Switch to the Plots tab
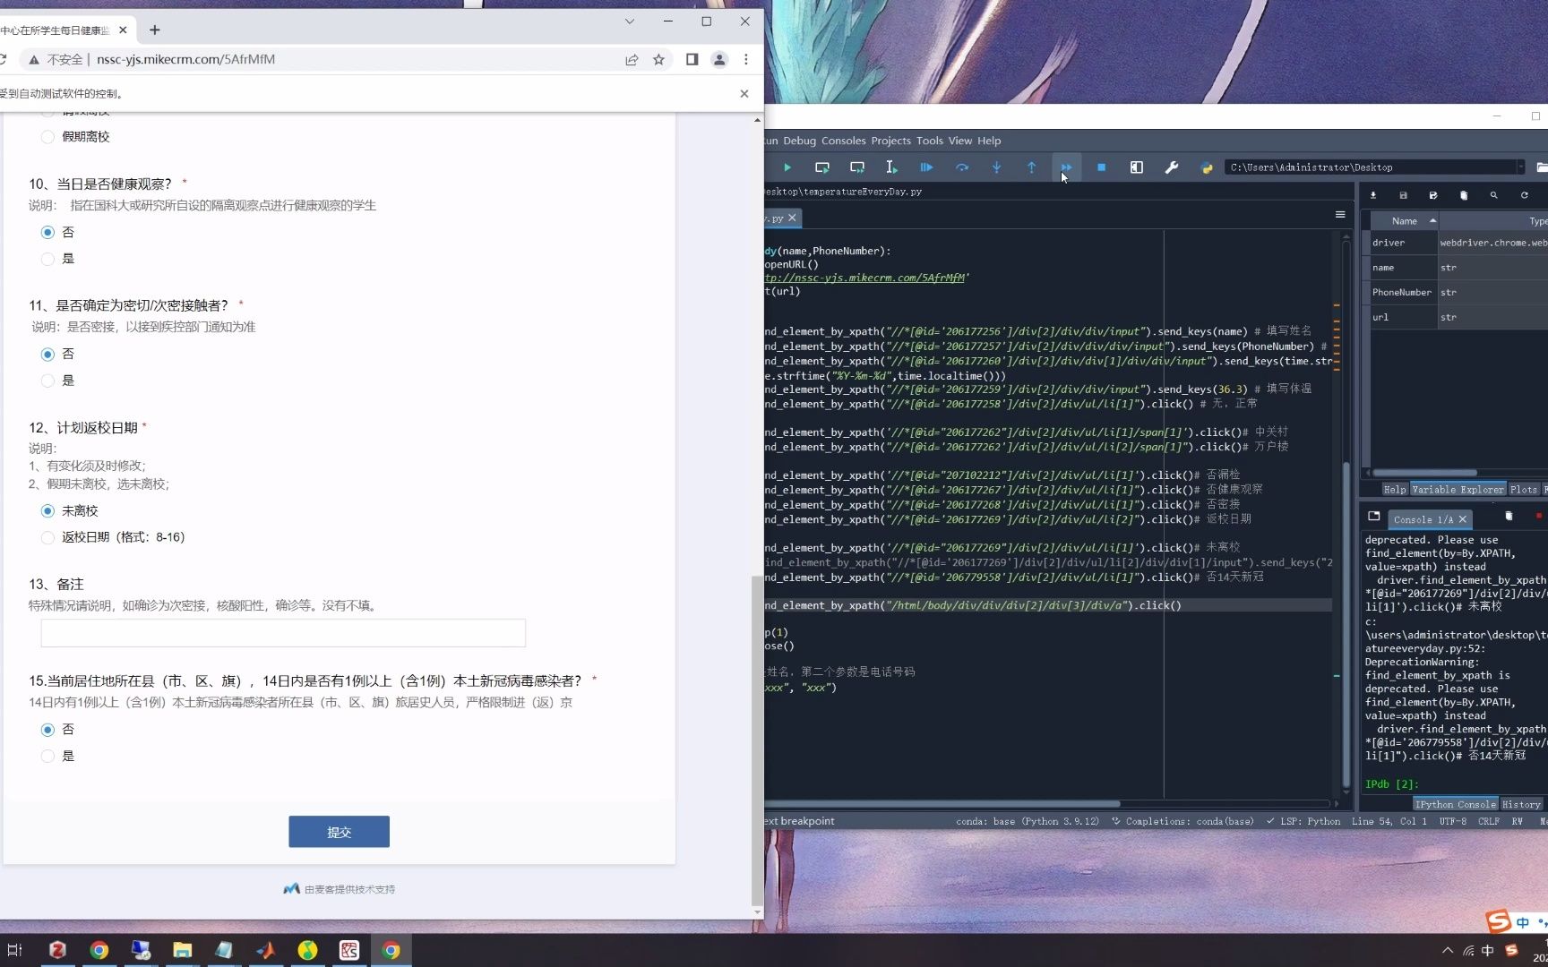 [x=1524, y=490]
